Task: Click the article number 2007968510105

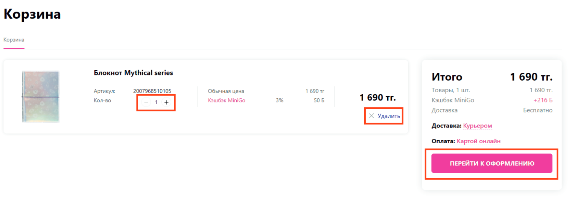Action: tap(152, 91)
